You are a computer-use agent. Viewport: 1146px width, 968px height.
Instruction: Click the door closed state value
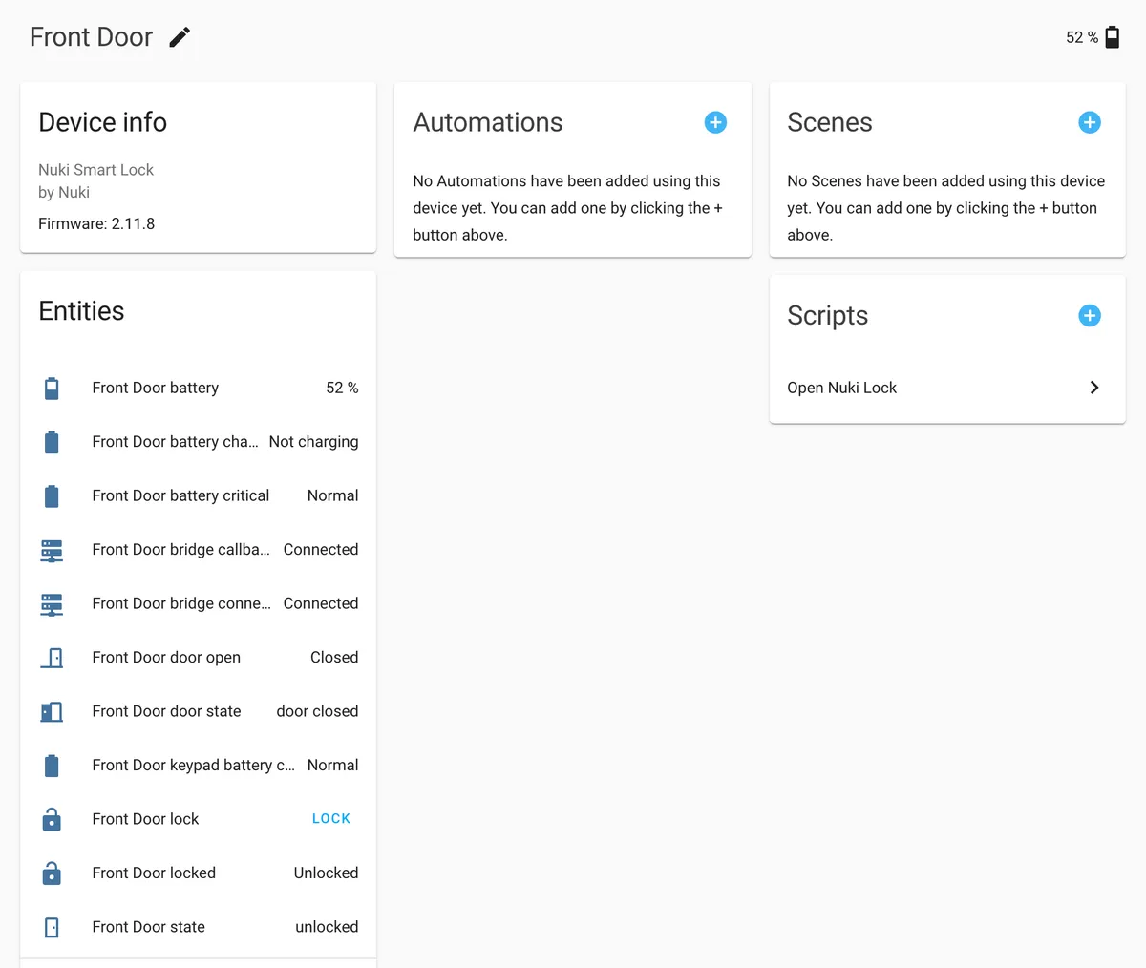(317, 711)
